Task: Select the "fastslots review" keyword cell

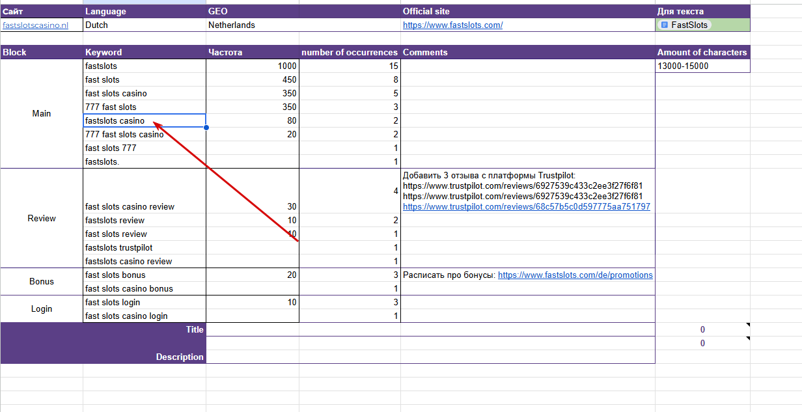Action: (x=145, y=220)
